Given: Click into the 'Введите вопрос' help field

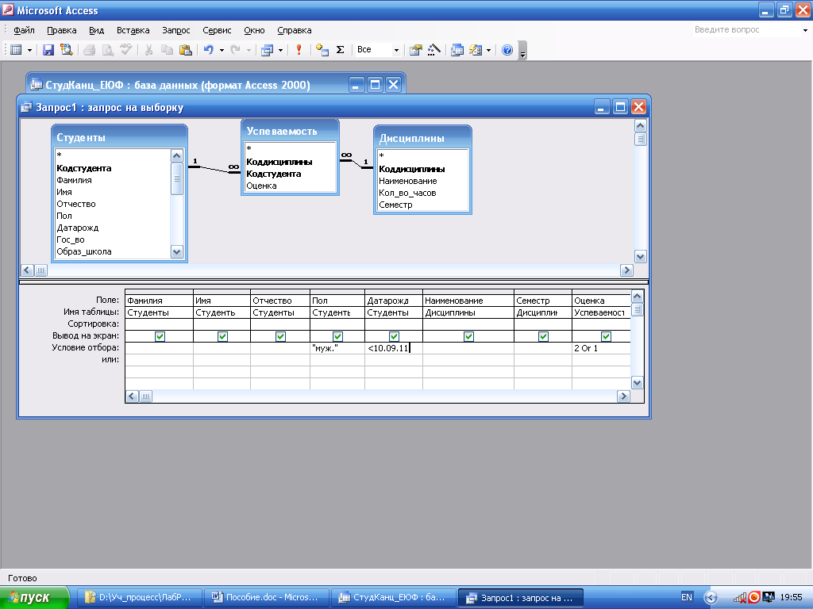Looking at the screenshot, I should point(745,30).
